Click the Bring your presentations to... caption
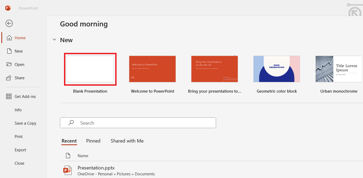The image size is (363, 178). [x=214, y=91]
